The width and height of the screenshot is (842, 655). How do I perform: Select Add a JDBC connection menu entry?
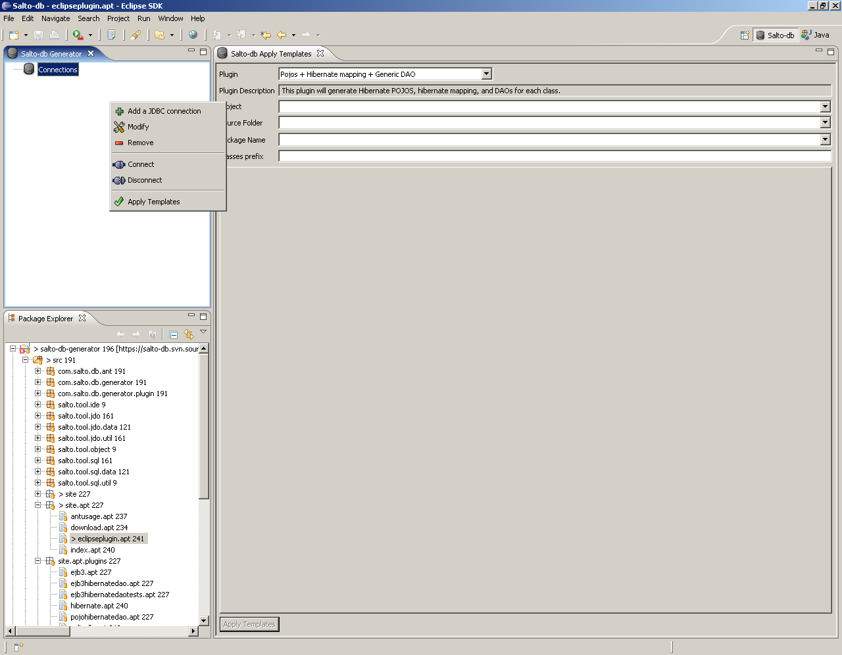(168, 111)
